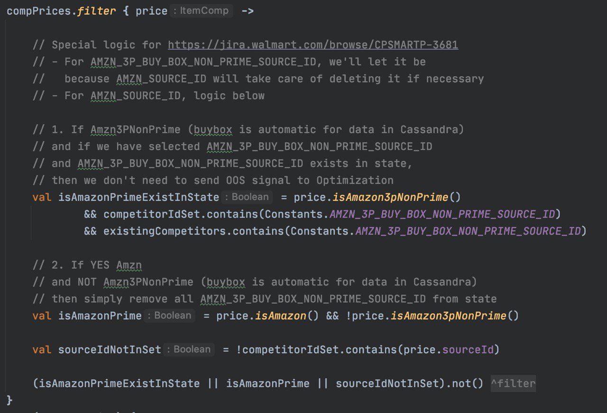Click the ^filter return hint label
The height and width of the screenshot is (413, 607).
(x=513, y=383)
